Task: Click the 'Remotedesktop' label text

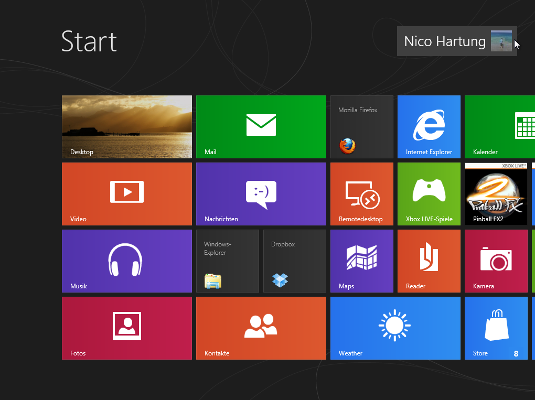Action: point(361,219)
